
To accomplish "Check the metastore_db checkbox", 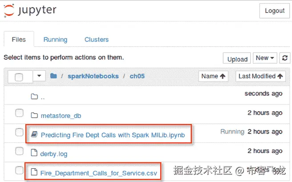I will pyautogui.click(x=19, y=113).
